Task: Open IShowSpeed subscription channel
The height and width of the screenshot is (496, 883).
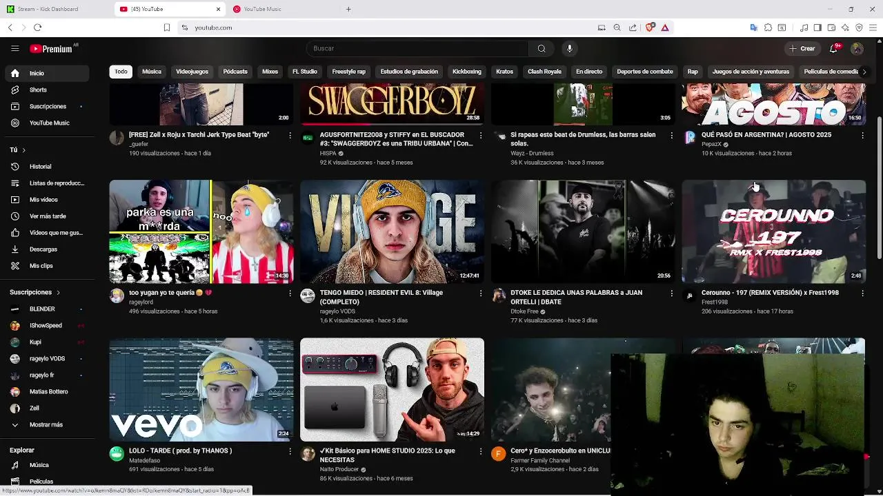Action: [47, 325]
